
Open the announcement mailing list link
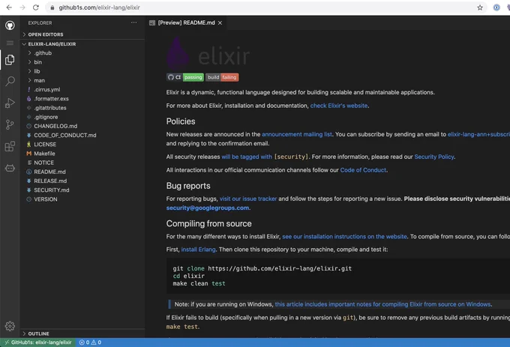point(297,134)
